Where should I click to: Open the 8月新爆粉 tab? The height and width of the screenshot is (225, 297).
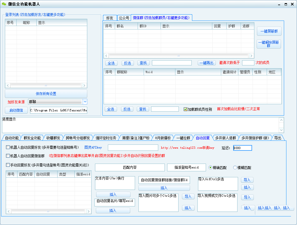click(163, 138)
